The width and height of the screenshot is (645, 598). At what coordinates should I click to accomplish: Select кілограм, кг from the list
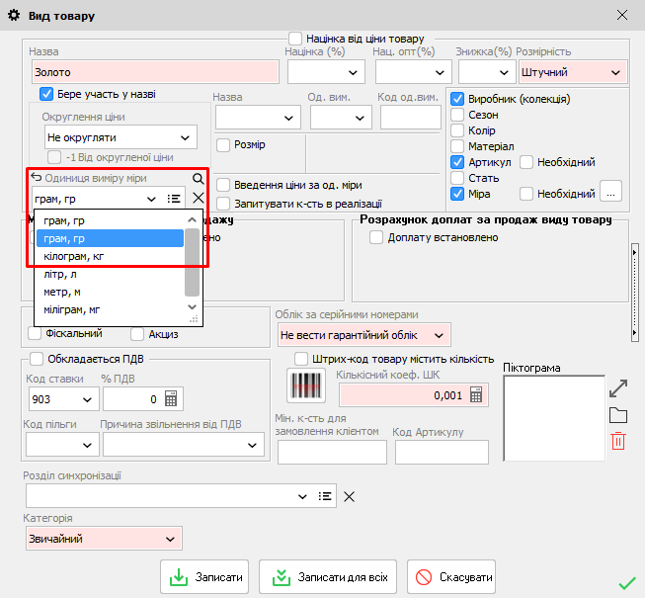[x=72, y=256]
